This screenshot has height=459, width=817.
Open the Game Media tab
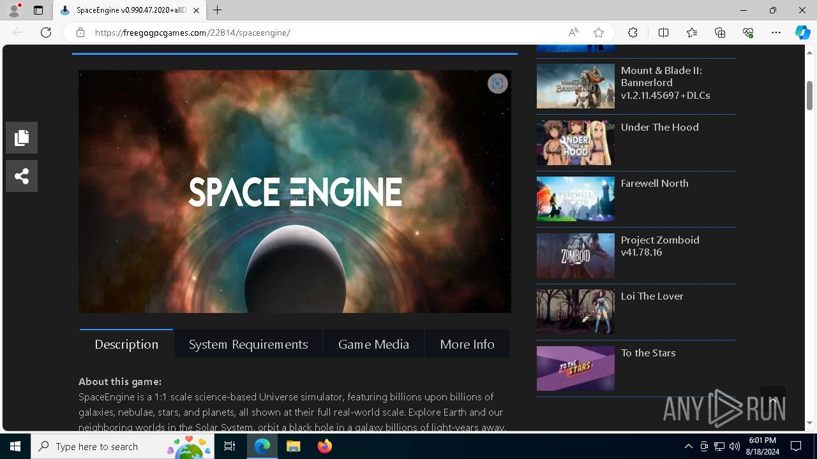pyautogui.click(x=373, y=344)
